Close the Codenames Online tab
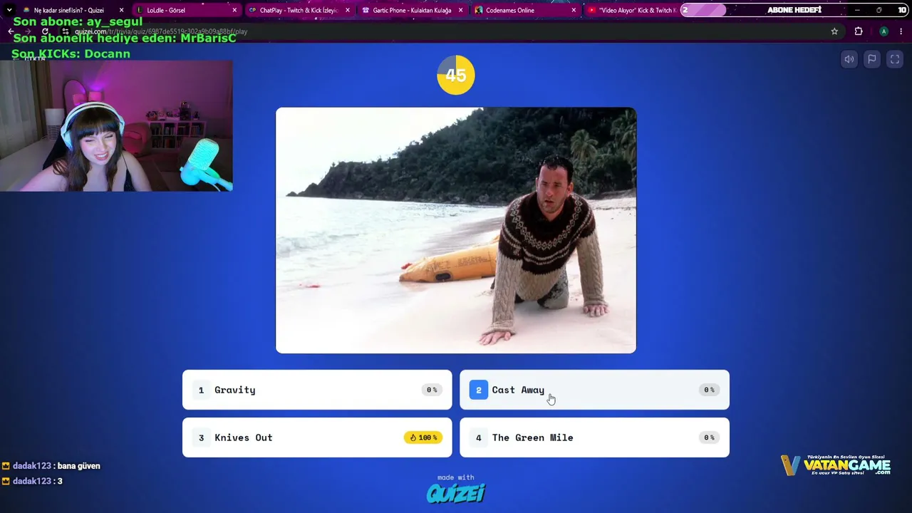This screenshot has height=513, width=912. (x=574, y=10)
